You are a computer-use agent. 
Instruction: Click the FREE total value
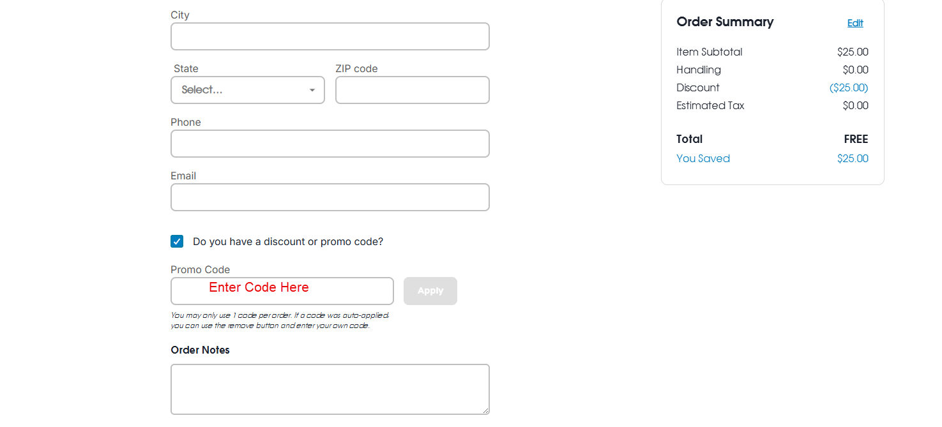[856, 139]
